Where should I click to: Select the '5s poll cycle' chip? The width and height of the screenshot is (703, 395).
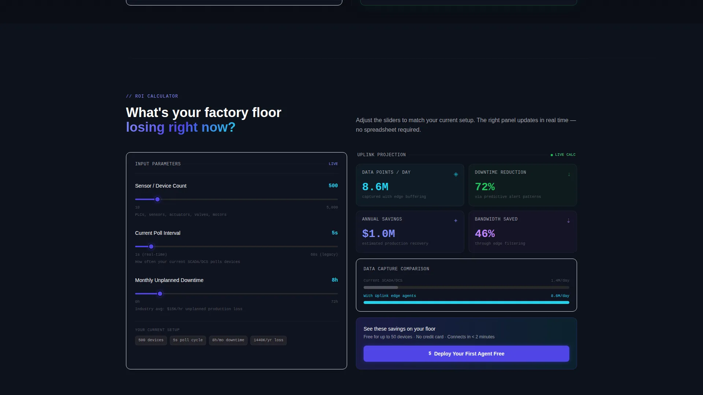pyautogui.click(x=188, y=340)
